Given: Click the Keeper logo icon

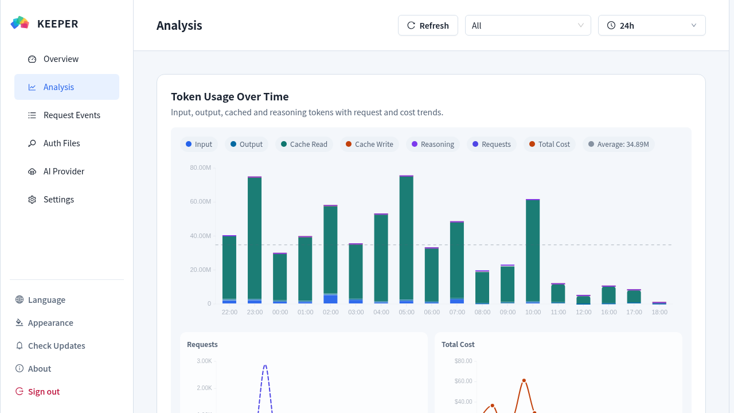Looking at the screenshot, I should (x=20, y=23).
